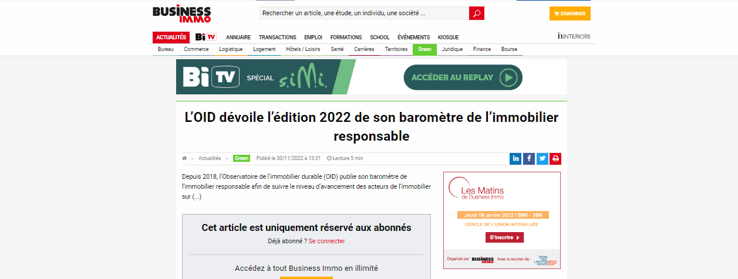
Task: Click the Actualités breadcrumb link
Action: pos(210,158)
